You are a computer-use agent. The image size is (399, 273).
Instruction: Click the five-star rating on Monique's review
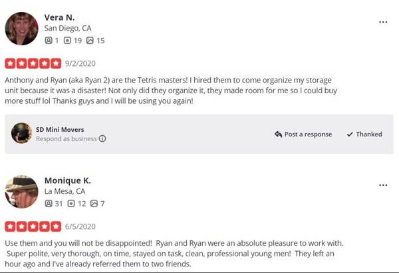[x=33, y=226]
